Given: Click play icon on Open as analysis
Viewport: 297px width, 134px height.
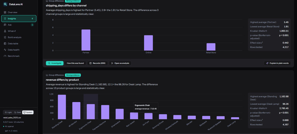Looking at the screenshot, I should (x=112, y=63).
